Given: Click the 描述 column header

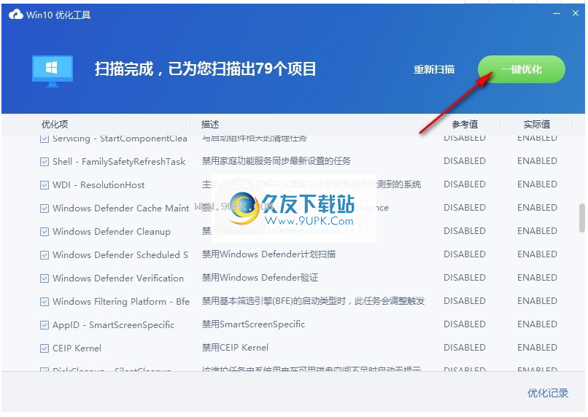Looking at the screenshot, I should [210, 125].
